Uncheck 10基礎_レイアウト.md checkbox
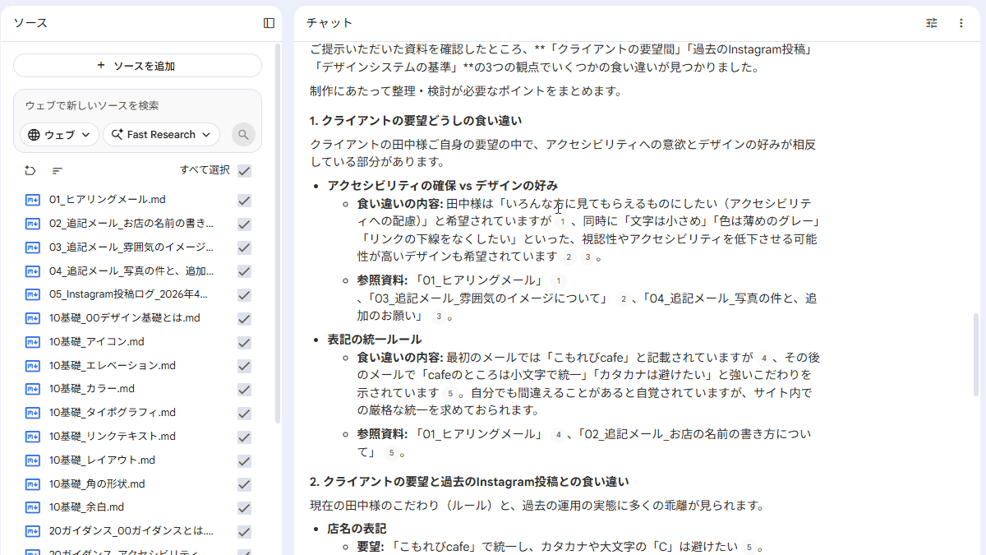 click(244, 460)
